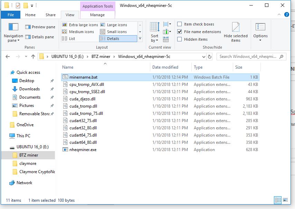Switch to the Share ribbon tab
The image size is (295, 209).
pos(50,15)
